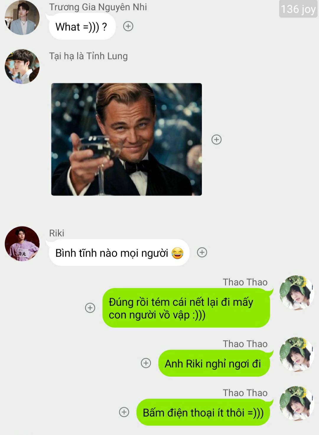Viewport: 319px width, 435px height.
Task: Select the "What =))) ?" message bubble
Action: (82, 27)
